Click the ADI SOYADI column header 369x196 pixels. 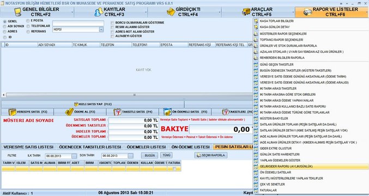[55, 45]
